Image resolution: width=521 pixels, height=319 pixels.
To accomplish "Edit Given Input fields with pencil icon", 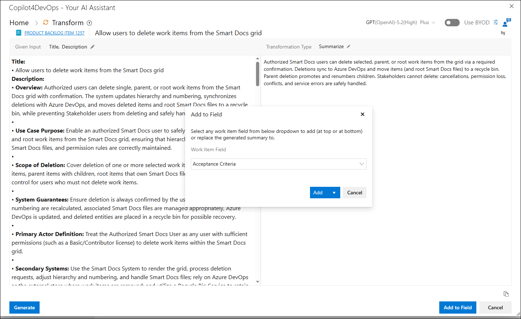I will coord(93,47).
